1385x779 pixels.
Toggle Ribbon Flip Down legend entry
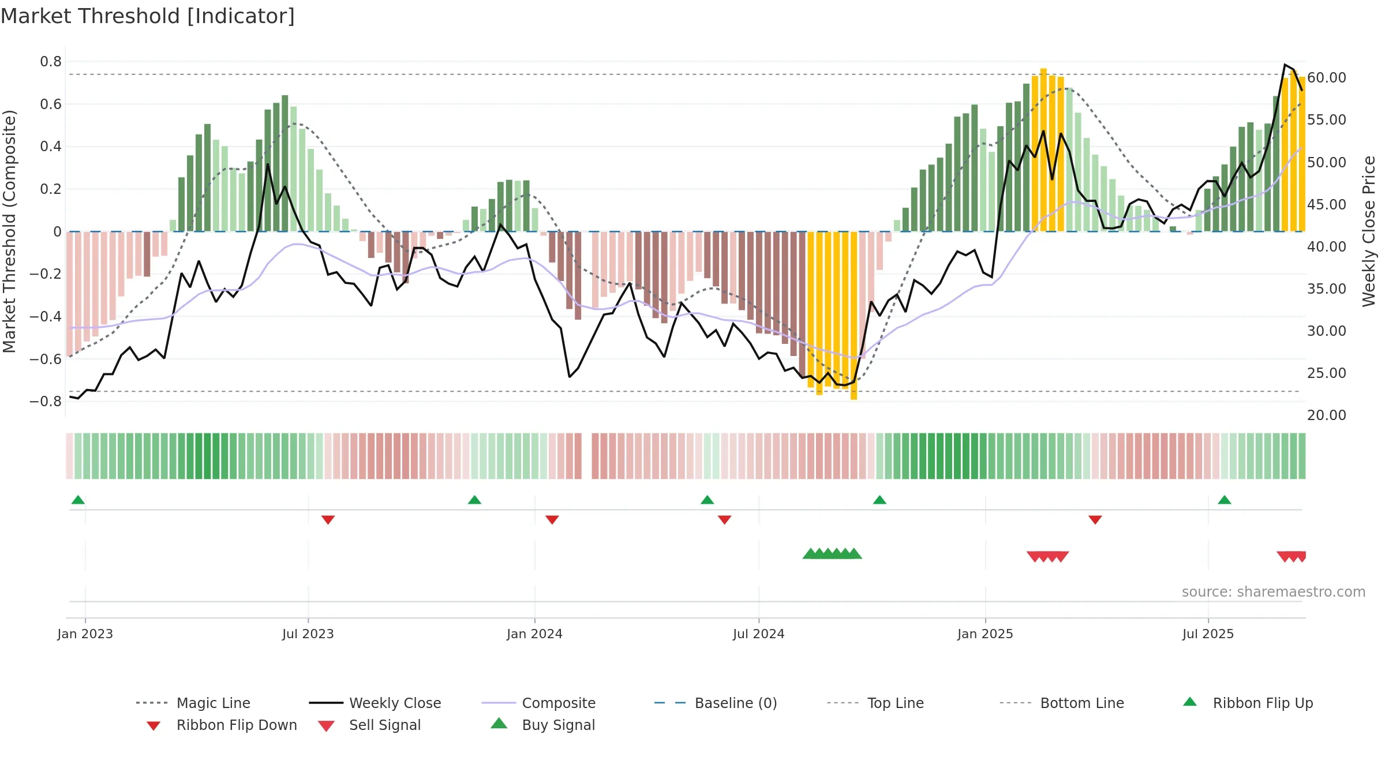pos(222,725)
